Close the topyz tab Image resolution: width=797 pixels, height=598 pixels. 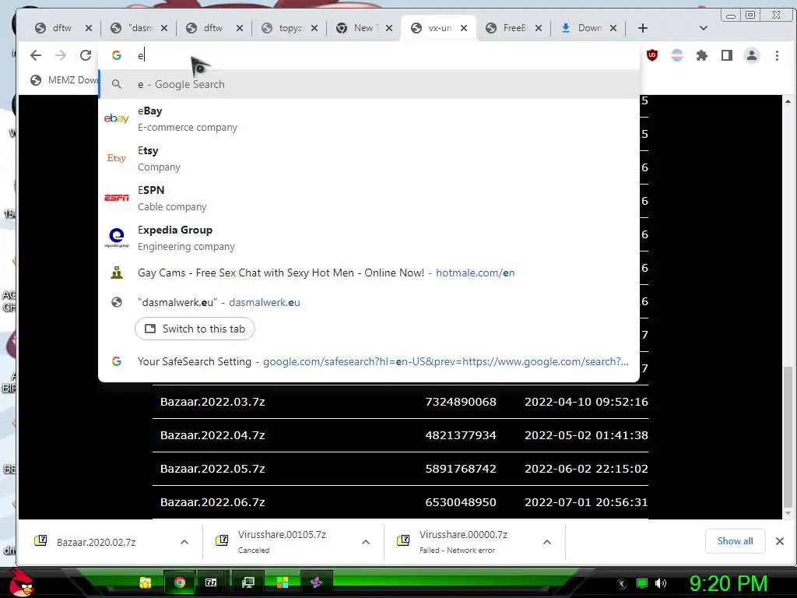tap(314, 28)
